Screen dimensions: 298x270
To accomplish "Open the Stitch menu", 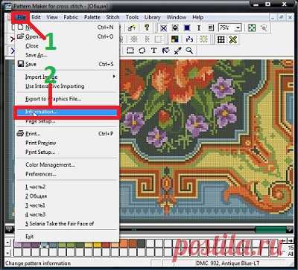I will point(112,17).
